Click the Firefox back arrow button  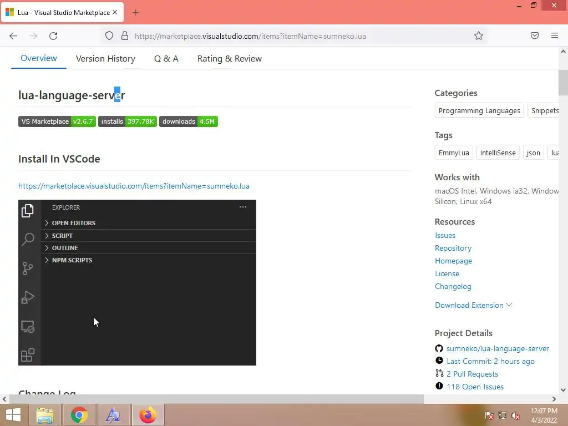coord(13,36)
